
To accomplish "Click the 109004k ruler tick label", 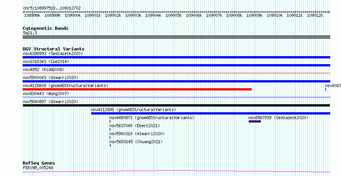I will [153, 15].
